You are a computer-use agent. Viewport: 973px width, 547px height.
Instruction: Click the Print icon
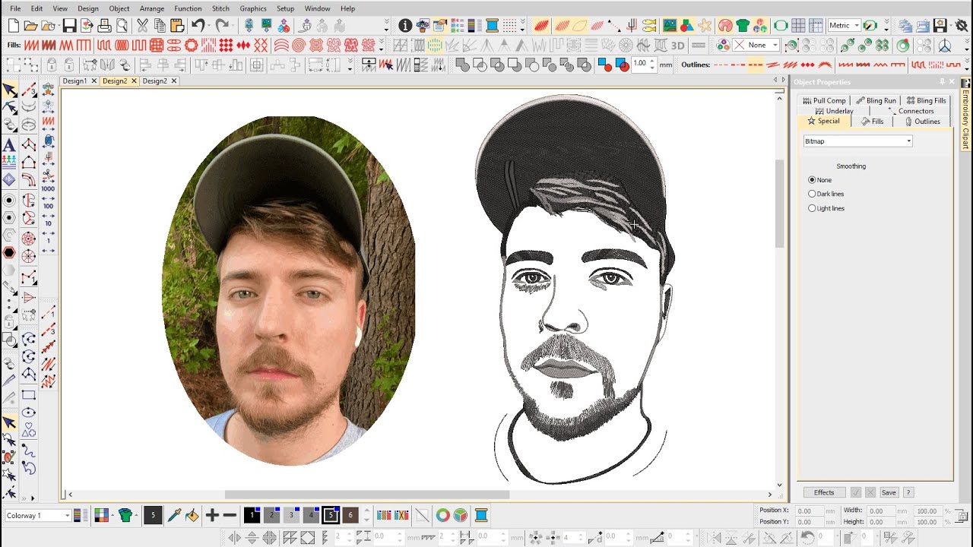[104, 26]
